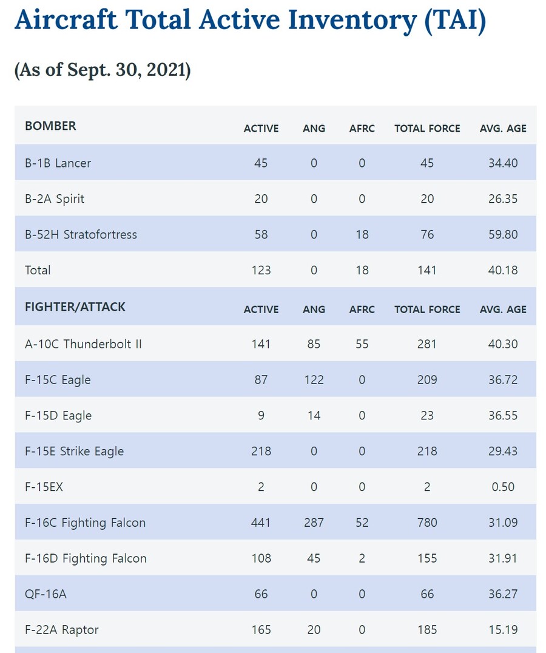
Task: Click the F-15C Eagle row name
Action: pyautogui.click(x=58, y=380)
